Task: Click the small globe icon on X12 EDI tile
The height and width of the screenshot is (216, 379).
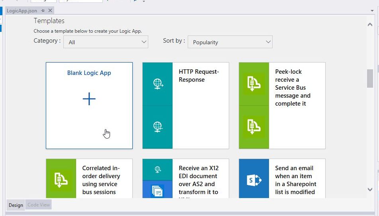Action: 157,169
